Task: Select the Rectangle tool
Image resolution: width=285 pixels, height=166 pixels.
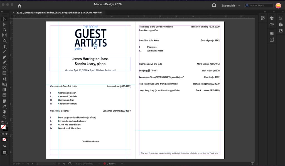Action: click(x=4, y=73)
